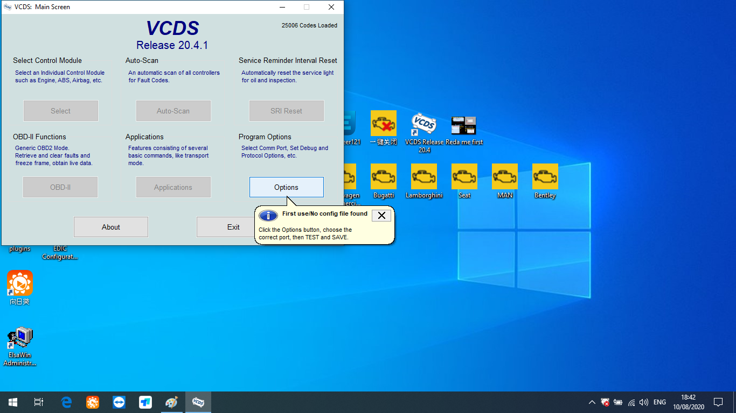Click the VCDS taskbar button
The height and width of the screenshot is (413, 736).
[x=198, y=402]
